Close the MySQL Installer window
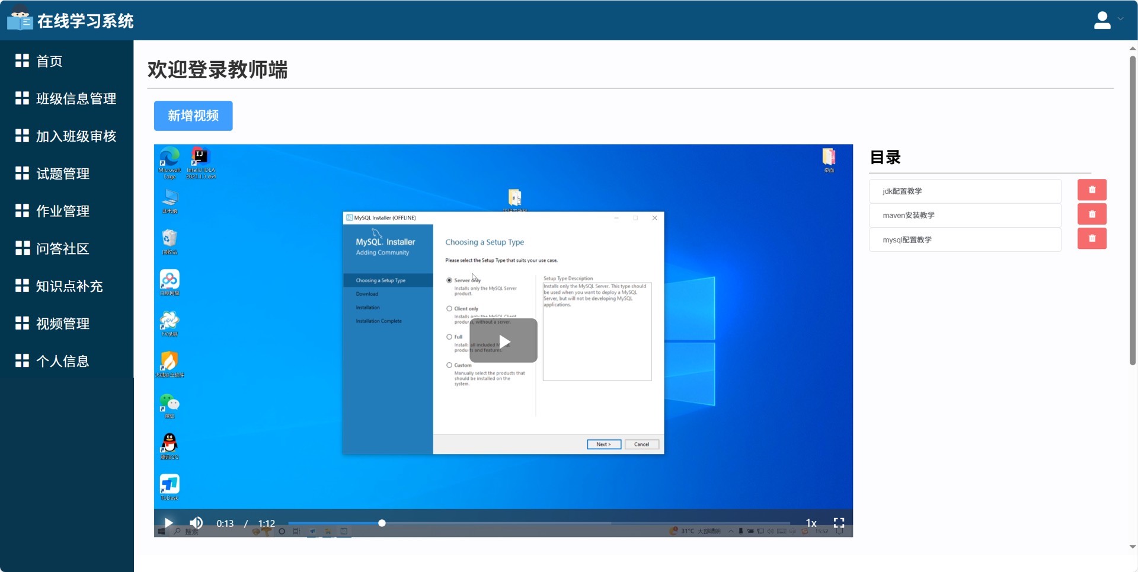The height and width of the screenshot is (572, 1138). (654, 218)
